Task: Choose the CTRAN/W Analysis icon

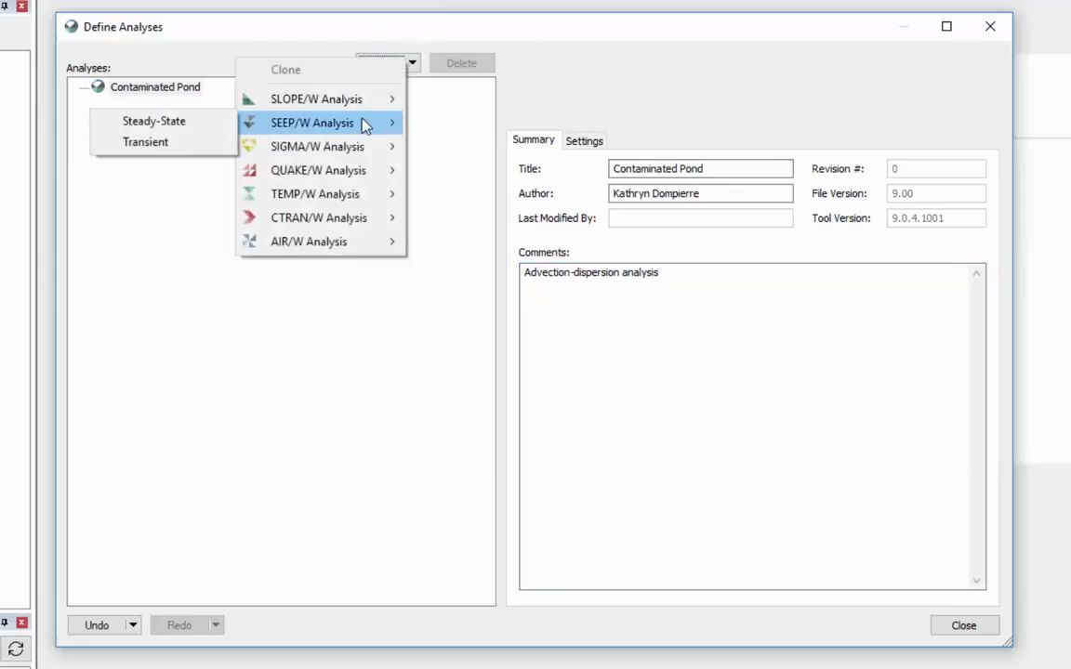Action: pyautogui.click(x=248, y=217)
